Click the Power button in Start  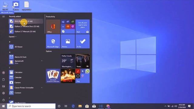(3, 100)
